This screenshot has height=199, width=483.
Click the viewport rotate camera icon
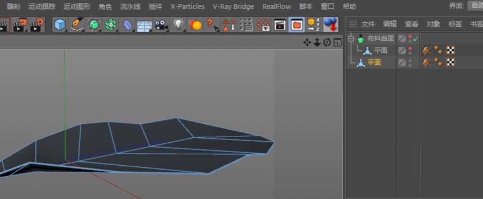pyautogui.click(x=327, y=42)
